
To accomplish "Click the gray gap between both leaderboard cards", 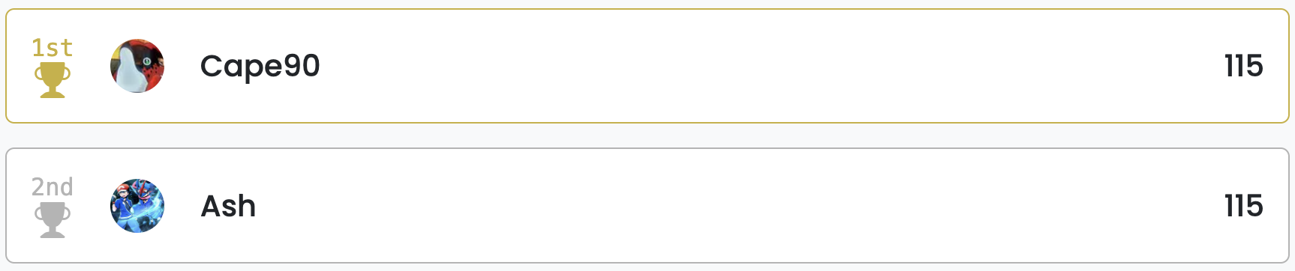I will pyautogui.click(x=647, y=135).
